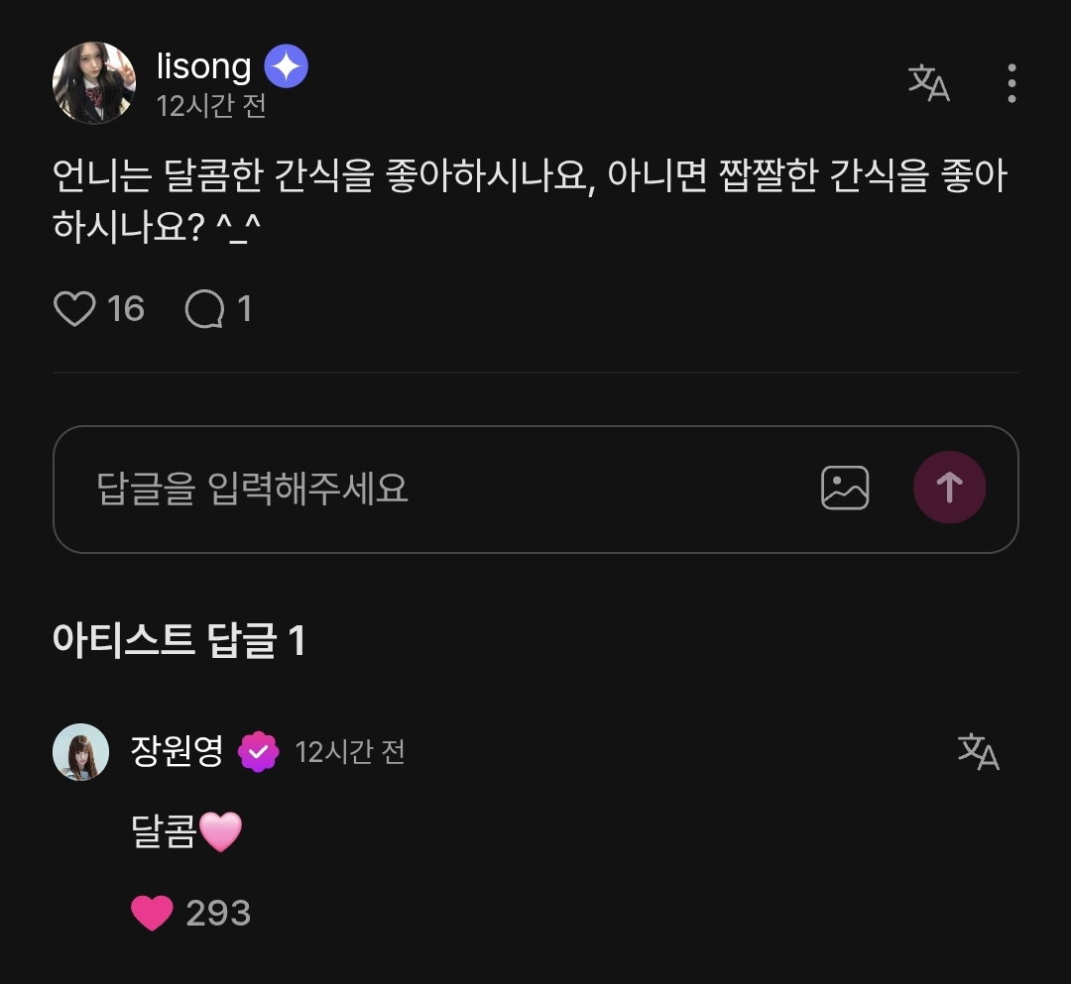1071x984 pixels.
Task: Attach an image using picture icon
Action: point(845,488)
